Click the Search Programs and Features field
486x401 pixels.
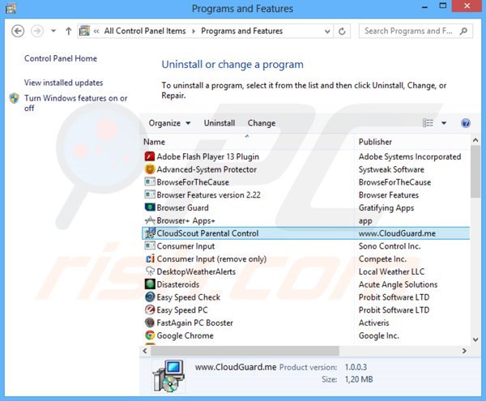(416, 31)
